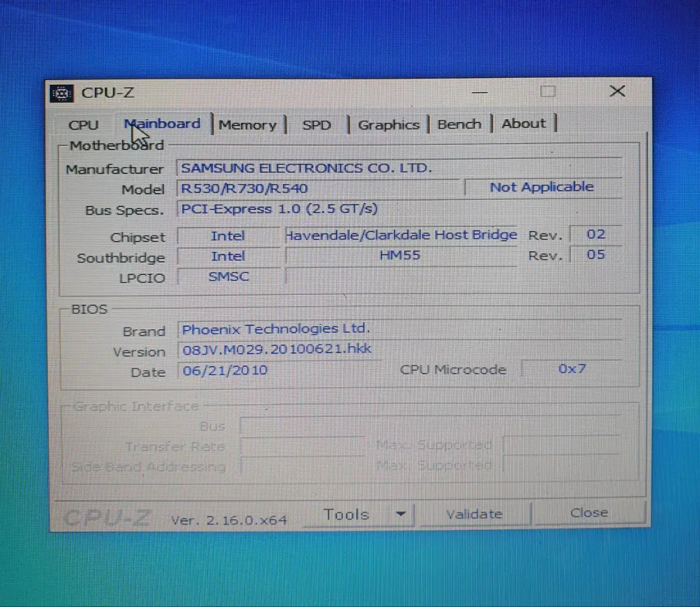Click the southbridge Rev. value 05
700x607 pixels.
point(596,255)
